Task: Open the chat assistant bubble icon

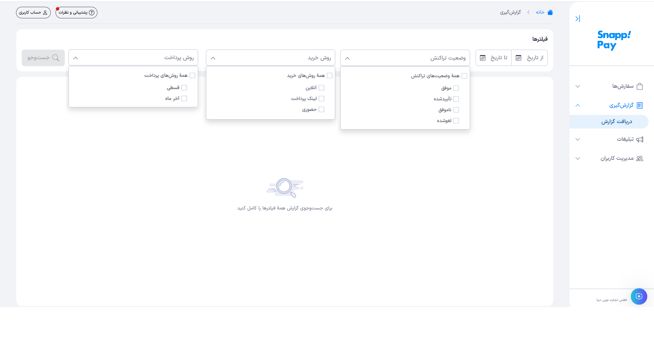Action: click(x=639, y=296)
